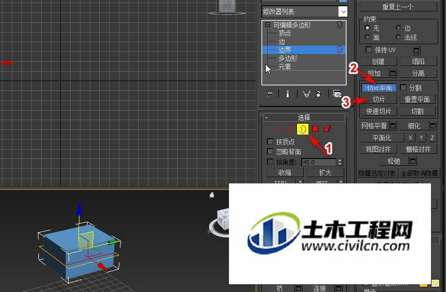Open settings box next to 松弛
Viewport: 446px width, 292px height.
click(x=413, y=162)
